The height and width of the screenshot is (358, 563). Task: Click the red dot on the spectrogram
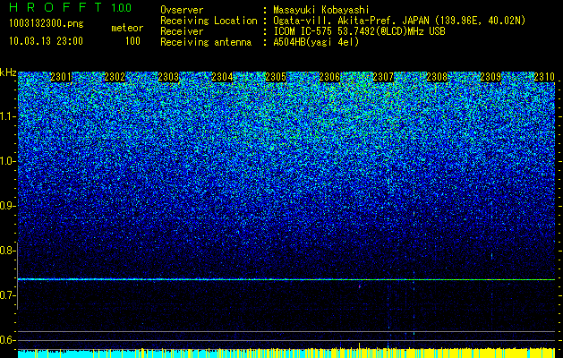(x=360, y=286)
